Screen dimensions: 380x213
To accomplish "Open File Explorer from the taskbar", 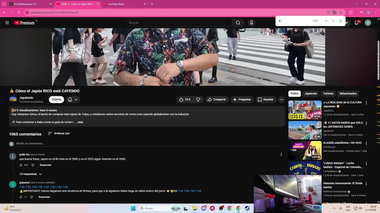I will coord(195,208).
